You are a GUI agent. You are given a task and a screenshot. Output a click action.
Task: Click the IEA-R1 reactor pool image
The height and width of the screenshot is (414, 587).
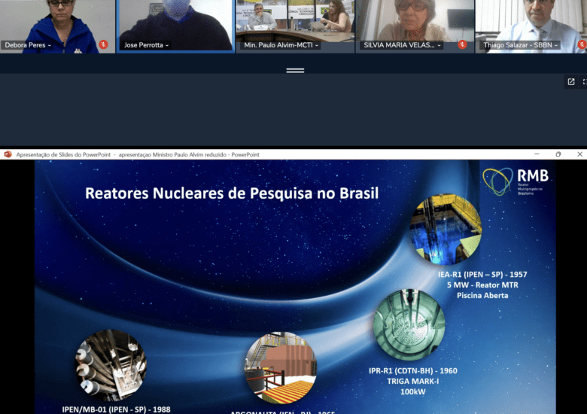(445, 230)
